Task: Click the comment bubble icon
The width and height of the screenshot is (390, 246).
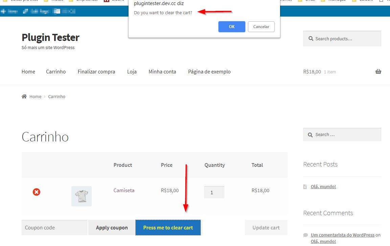Action: (305, 235)
